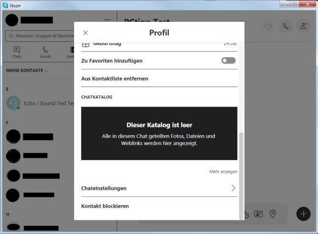Screen dimensions: 318x234
Task: Open Chateinstellungen via the chevron arrow
Action: pos(233,188)
